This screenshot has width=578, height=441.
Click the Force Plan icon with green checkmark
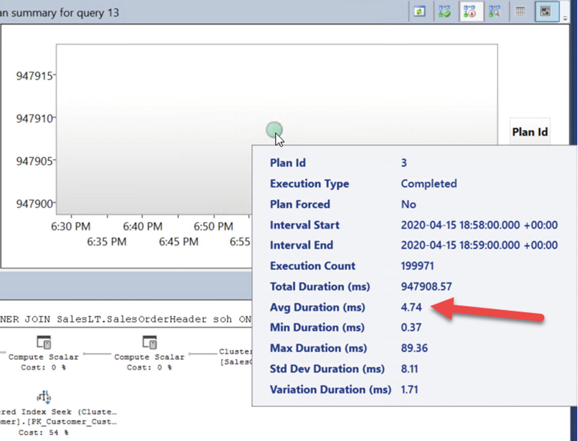tap(445, 11)
